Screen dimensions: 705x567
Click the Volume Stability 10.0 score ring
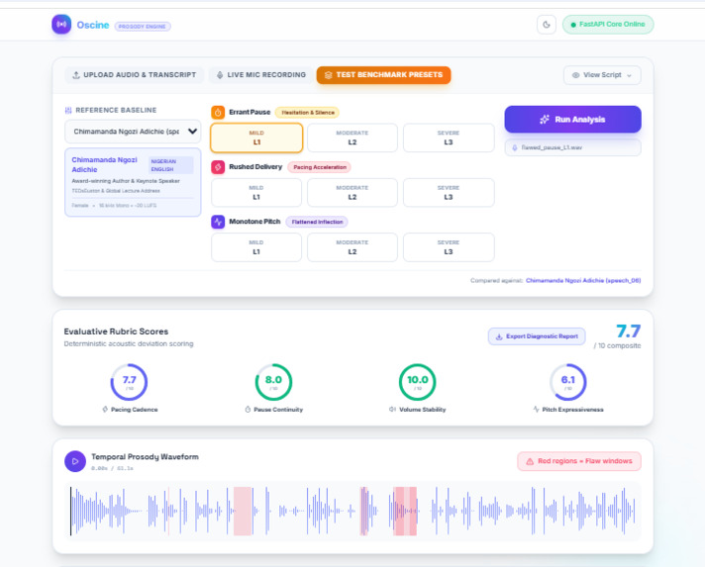(417, 382)
